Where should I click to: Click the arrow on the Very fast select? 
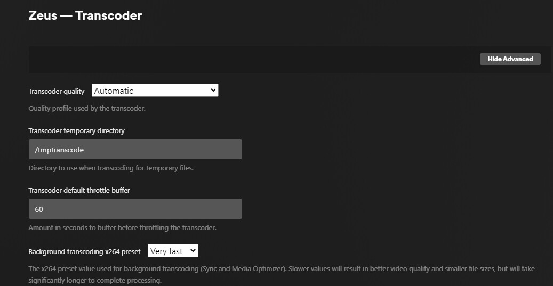[x=193, y=251]
